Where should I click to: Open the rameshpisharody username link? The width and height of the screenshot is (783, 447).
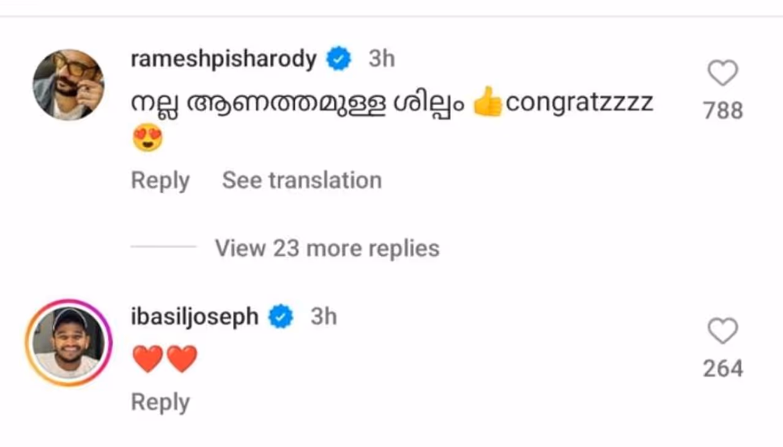click(x=224, y=59)
